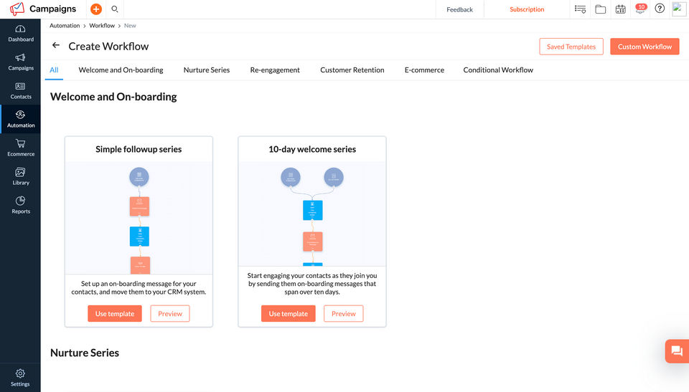
Task: Open Settings gear in sidebar
Action: click(20, 378)
